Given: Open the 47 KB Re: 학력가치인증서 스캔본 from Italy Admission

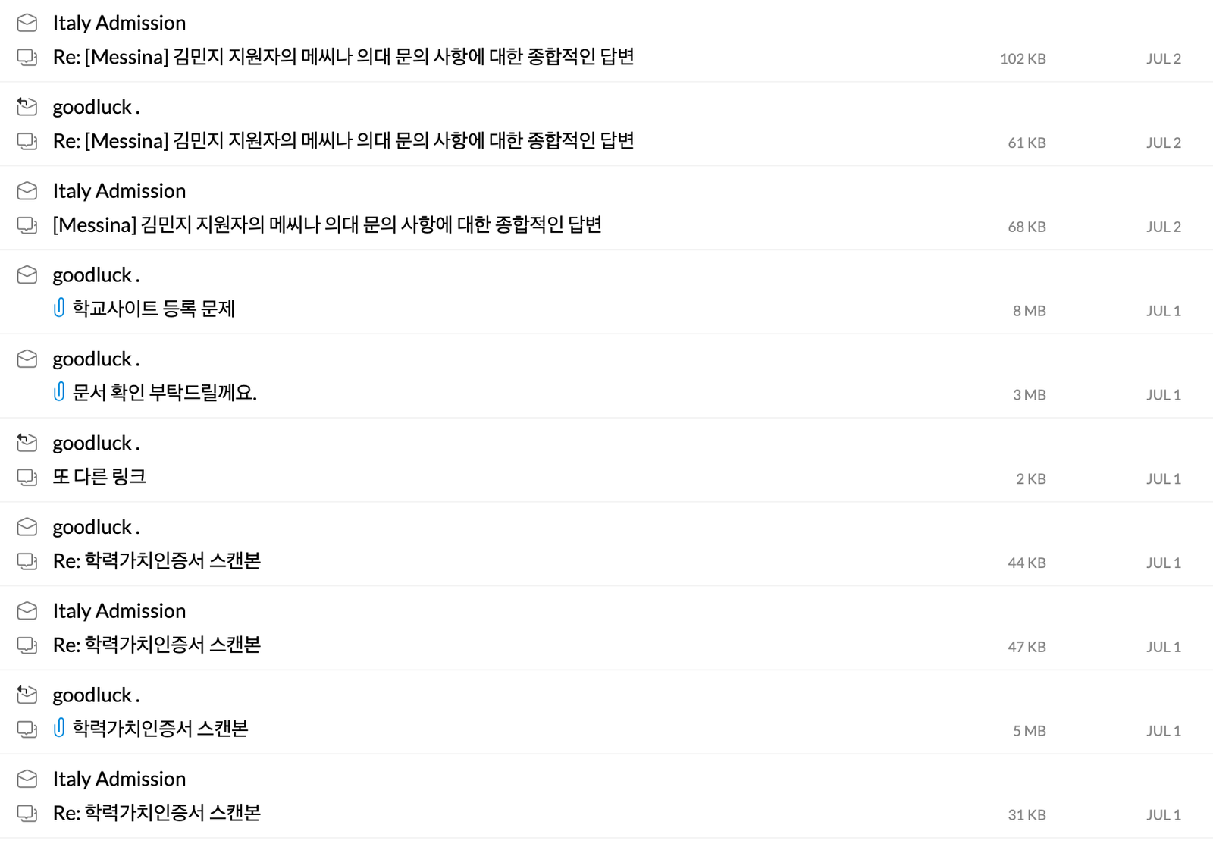Looking at the screenshot, I should click(157, 645).
